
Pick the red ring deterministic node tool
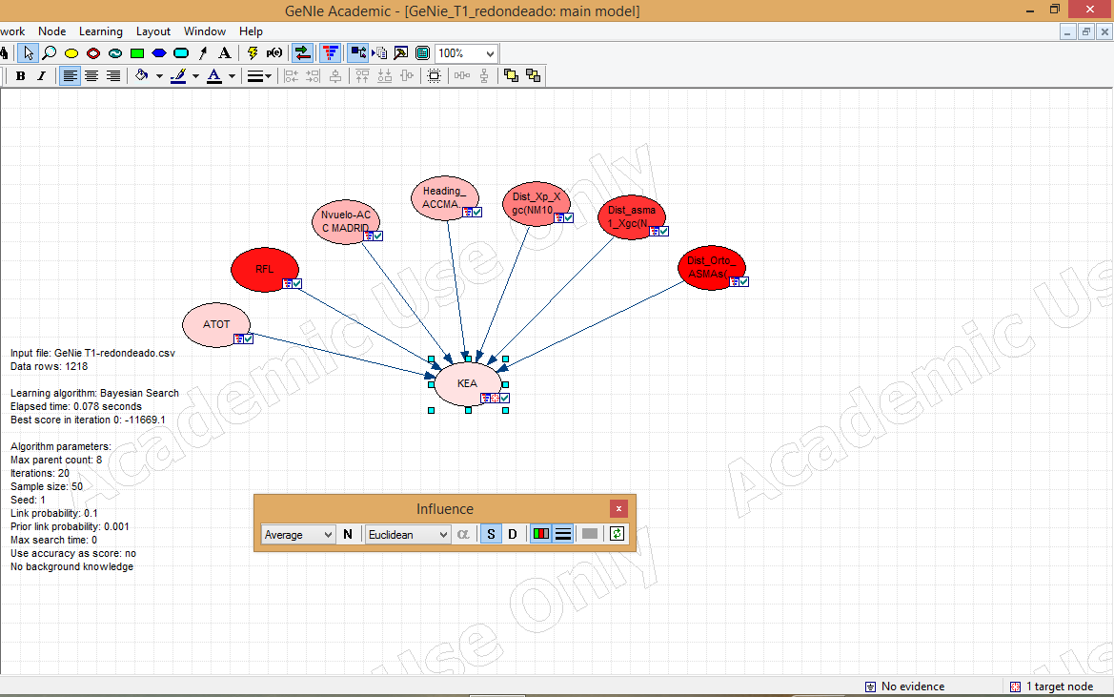coord(93,53)
